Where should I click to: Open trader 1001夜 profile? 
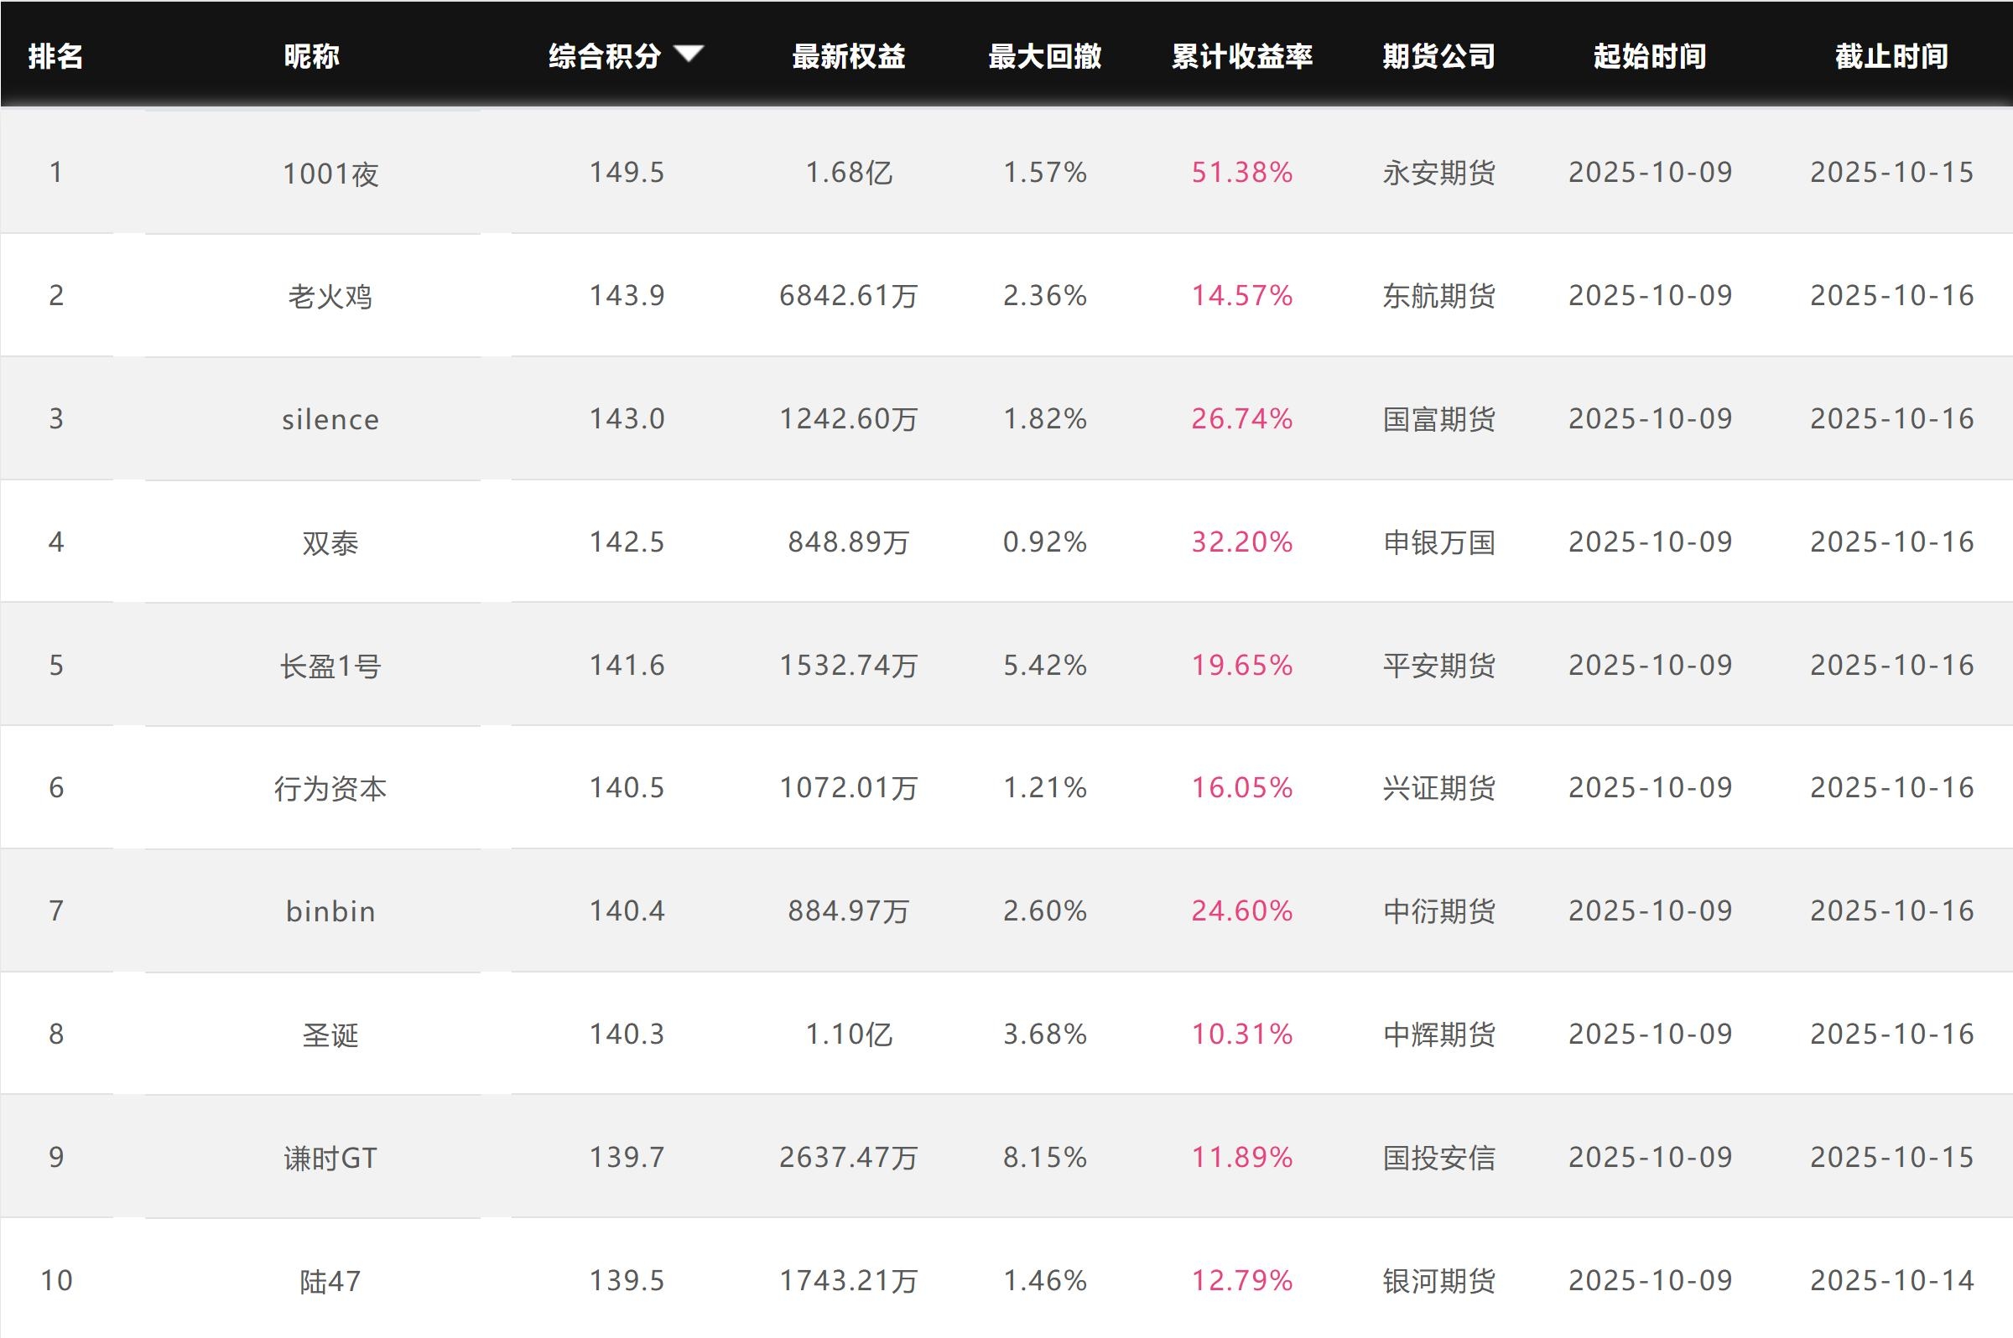(x=330, y=174)
